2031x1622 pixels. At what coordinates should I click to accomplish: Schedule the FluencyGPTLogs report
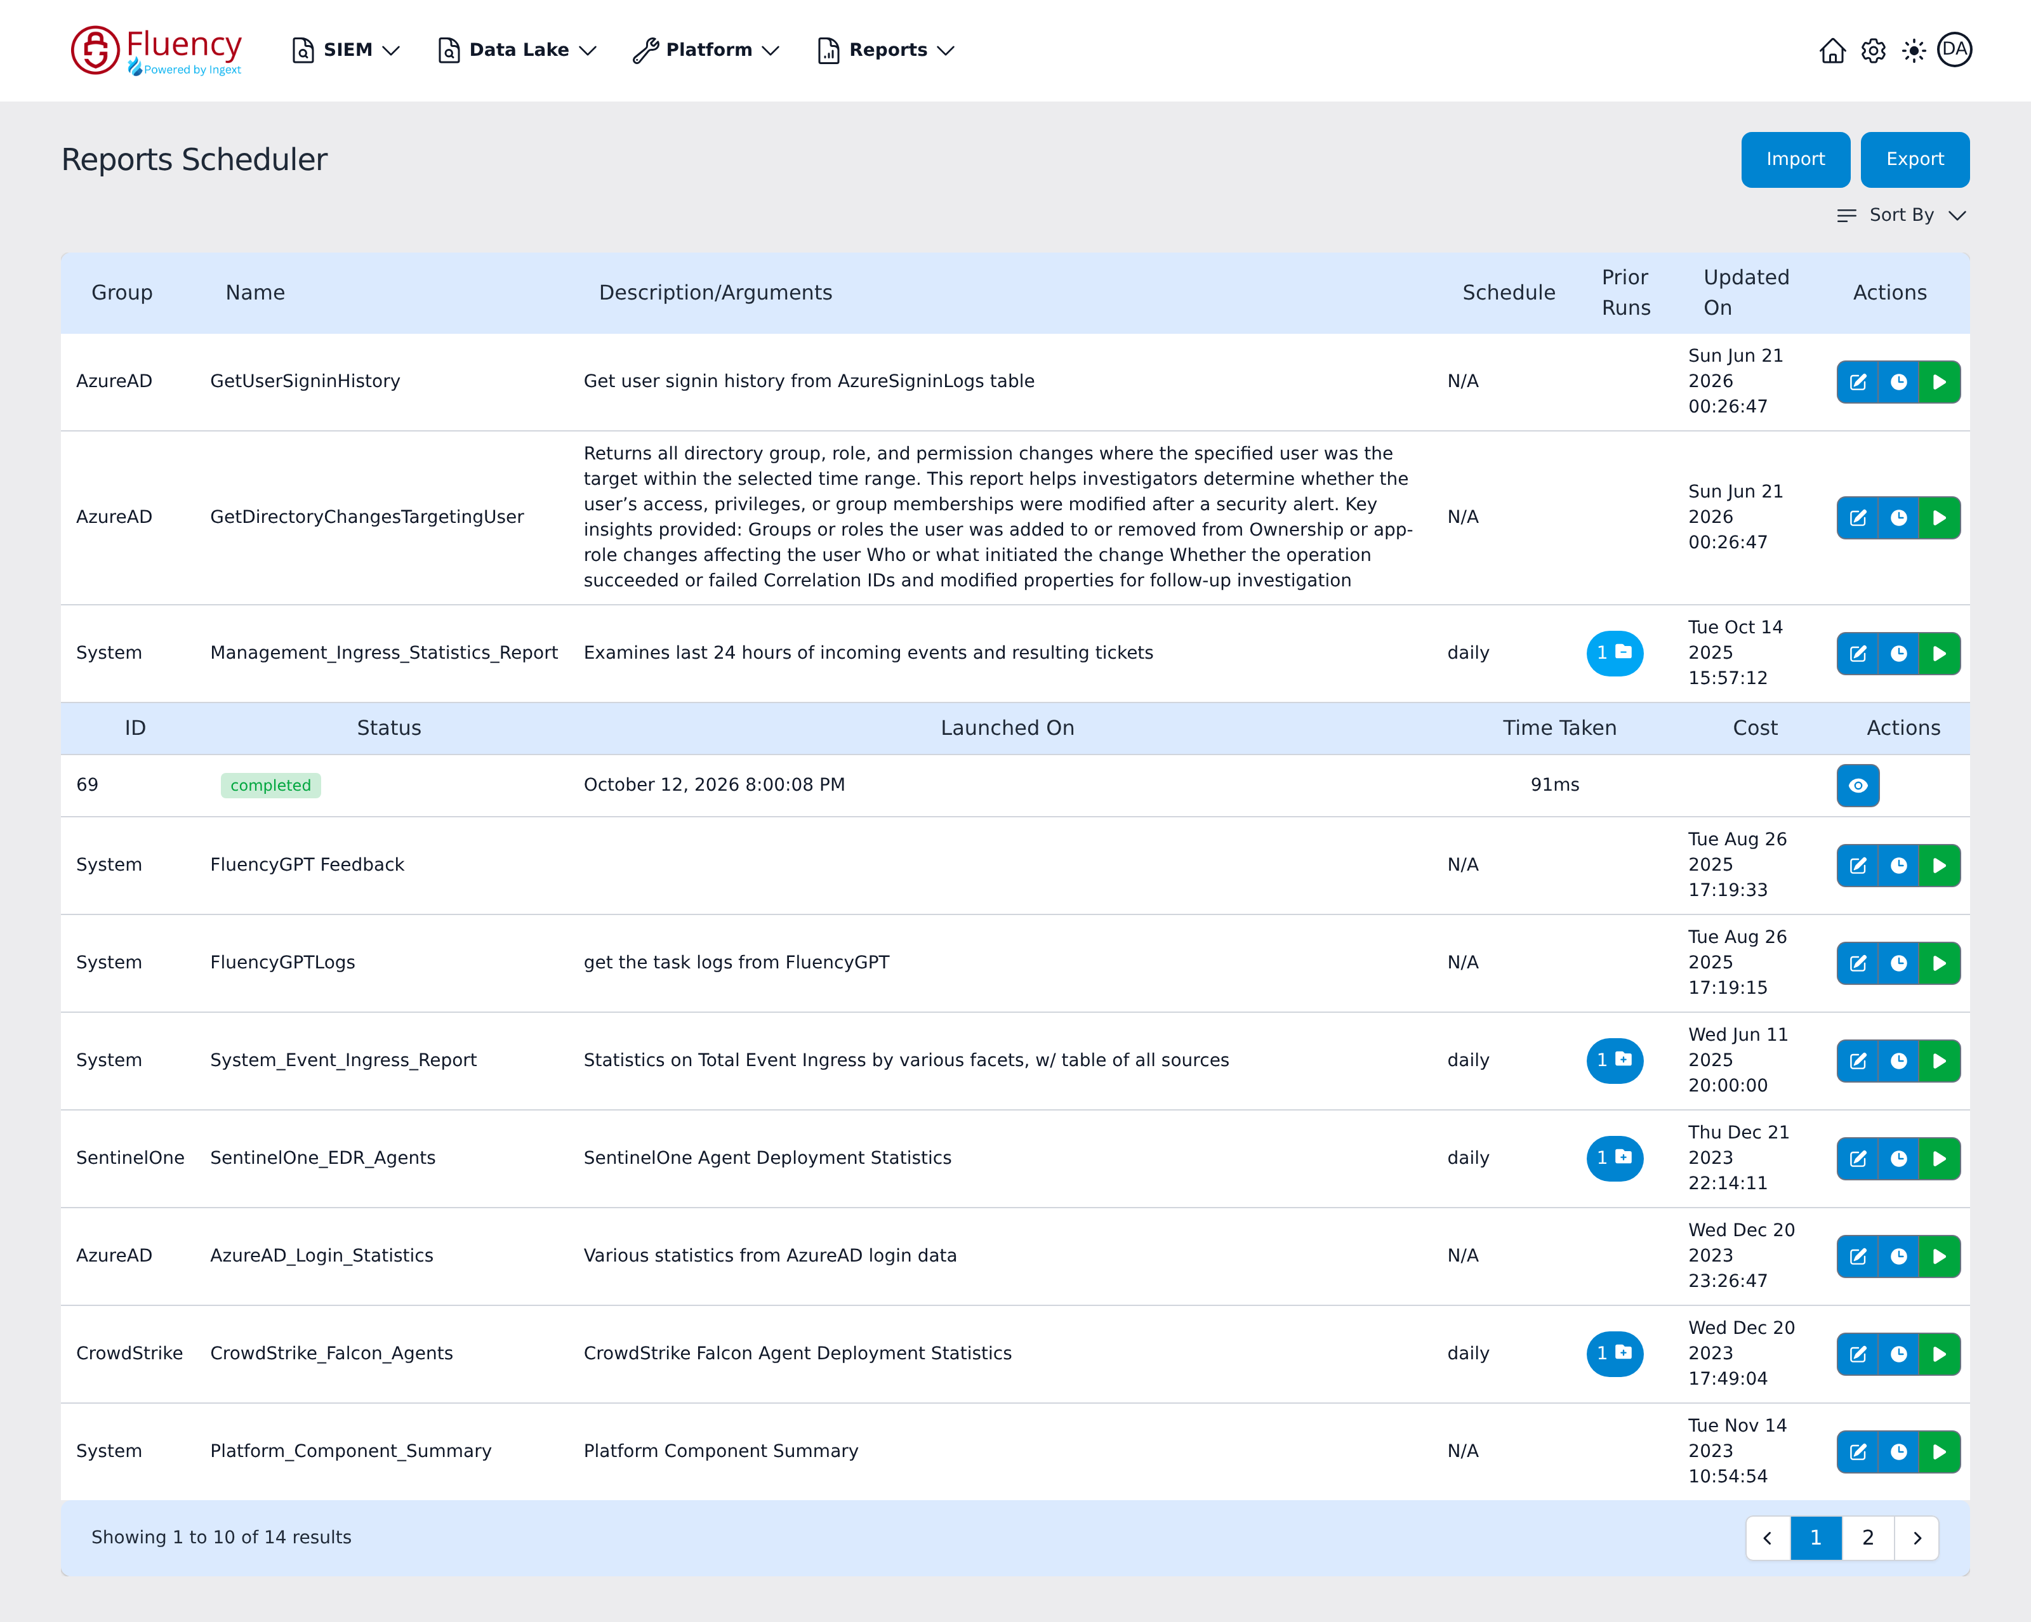pos(1899,963)
